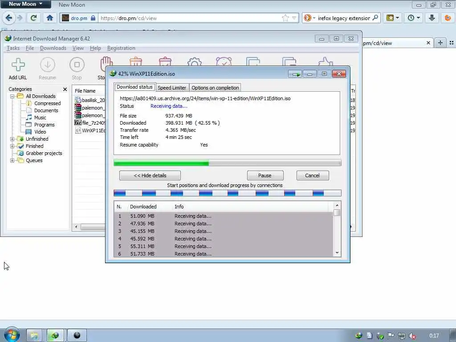
Task: Select connection row 5 with 55.311 MB
Action: point(223,246)
